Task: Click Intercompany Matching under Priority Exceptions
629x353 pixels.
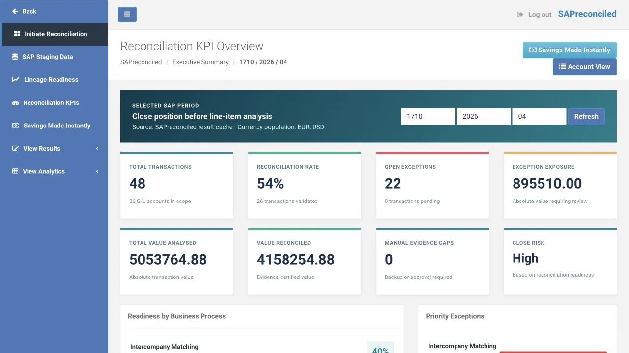Action: [x=462, y=346]
